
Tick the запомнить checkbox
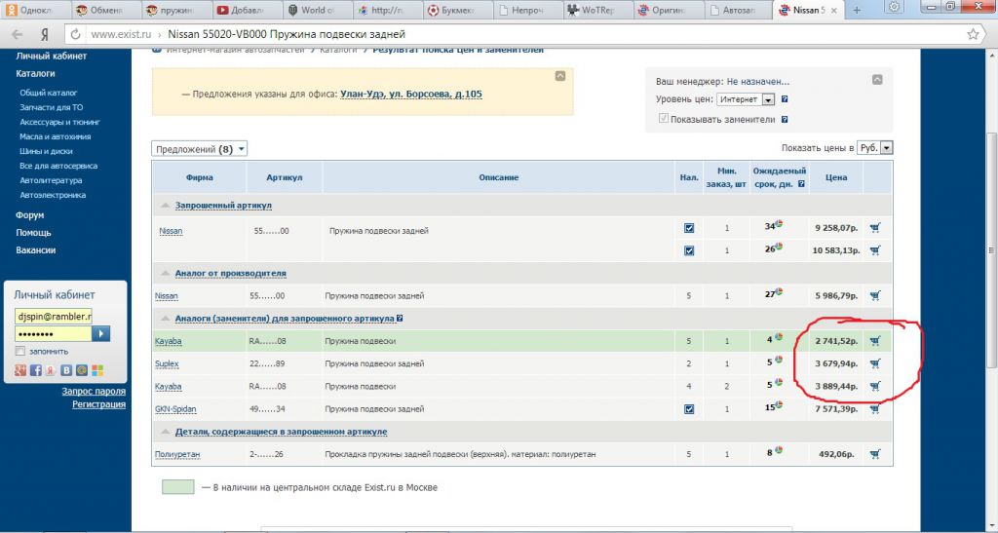(x=20, y=351)
